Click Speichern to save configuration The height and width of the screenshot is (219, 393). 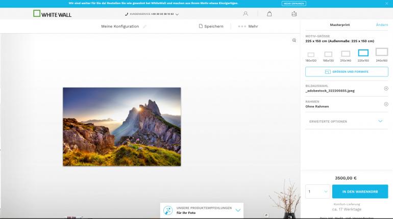211,26
